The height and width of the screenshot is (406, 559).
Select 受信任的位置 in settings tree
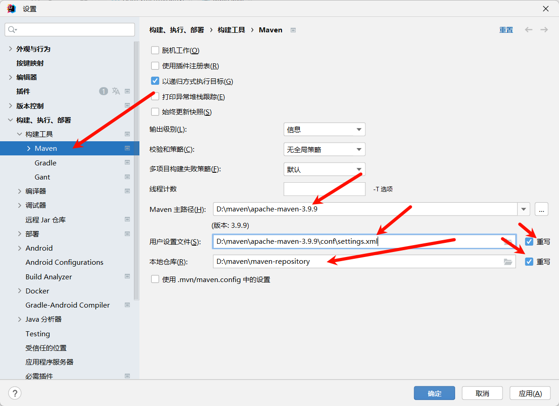coord(46,348)
